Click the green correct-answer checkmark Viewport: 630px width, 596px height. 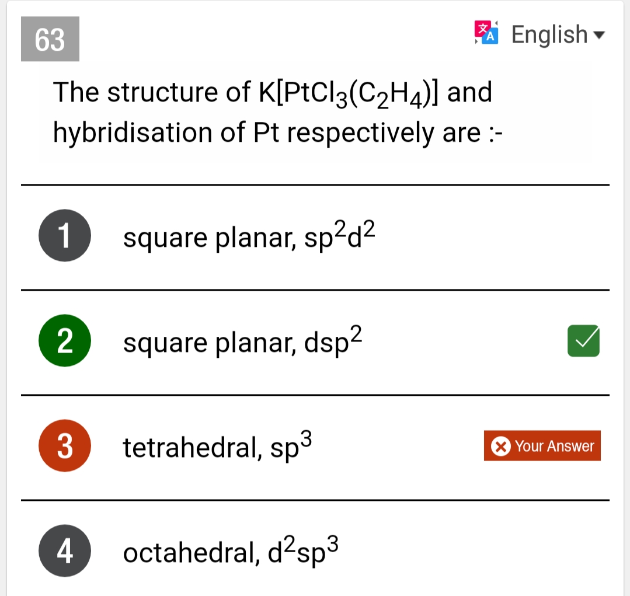coord(583,341)
